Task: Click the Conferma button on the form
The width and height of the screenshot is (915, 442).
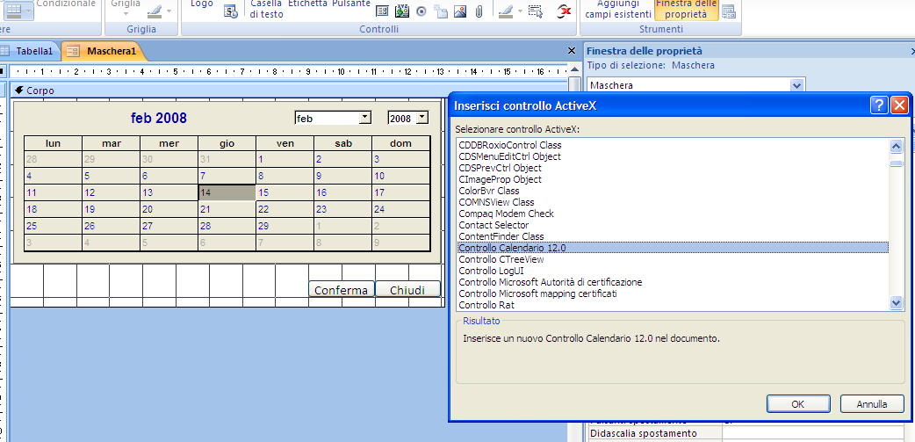Action: click(x=341, y=290)
